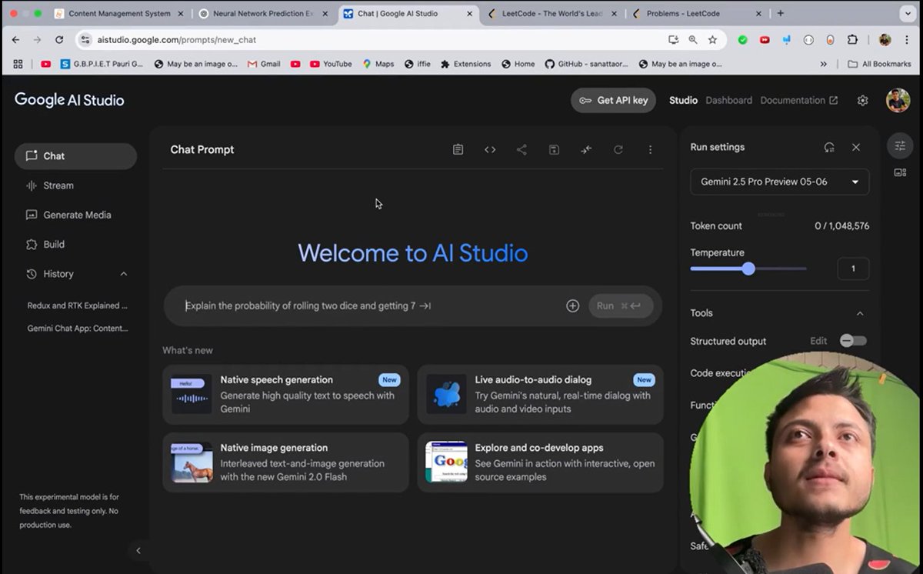The image size is (923, 574).
Task: Click the Temperature value field
Action: click(x=853, y=269)
